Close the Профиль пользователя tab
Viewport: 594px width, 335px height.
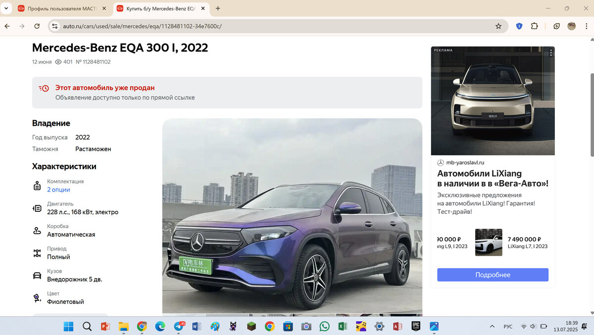[104, 8]
